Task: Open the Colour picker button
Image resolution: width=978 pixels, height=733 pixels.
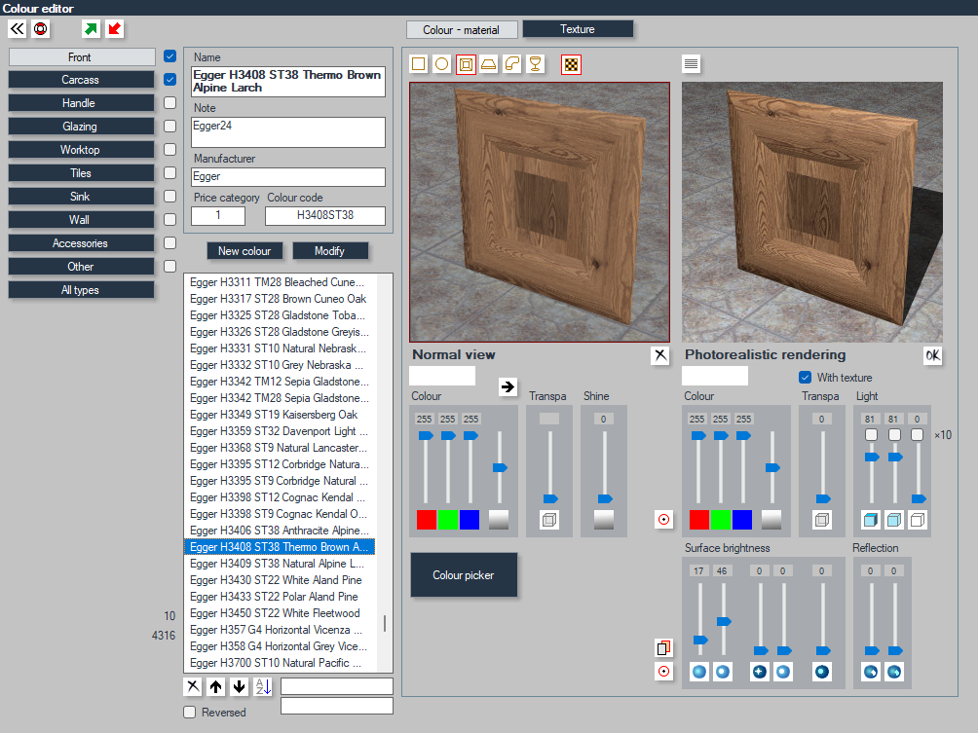Action: pos(464,574)
